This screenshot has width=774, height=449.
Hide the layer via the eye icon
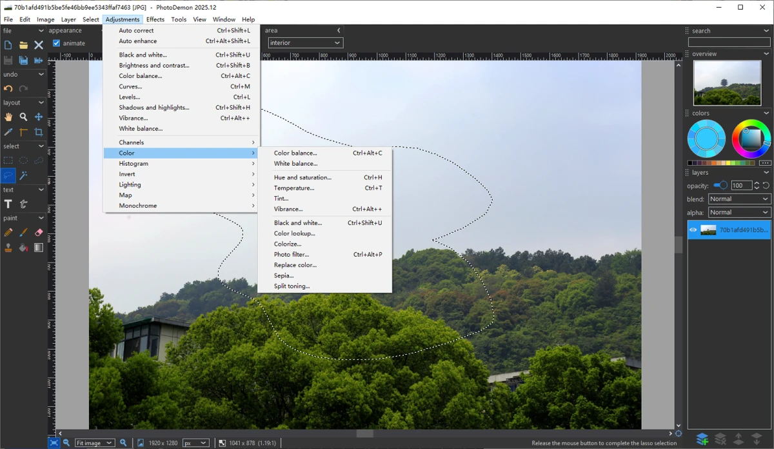pyautogui.click(x=693, y=230)
